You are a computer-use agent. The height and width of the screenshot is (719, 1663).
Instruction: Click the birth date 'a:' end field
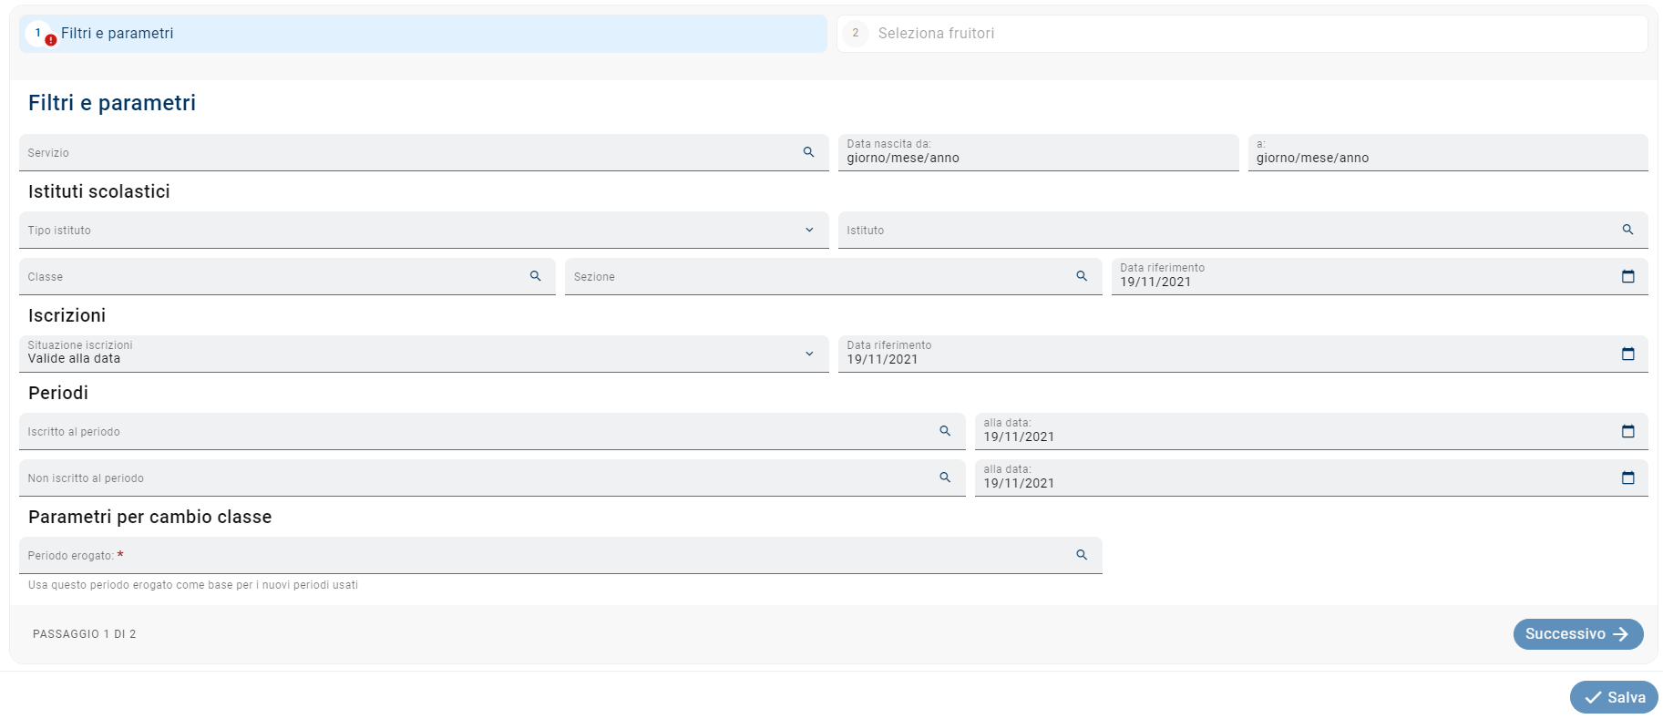coord(1448,152)
